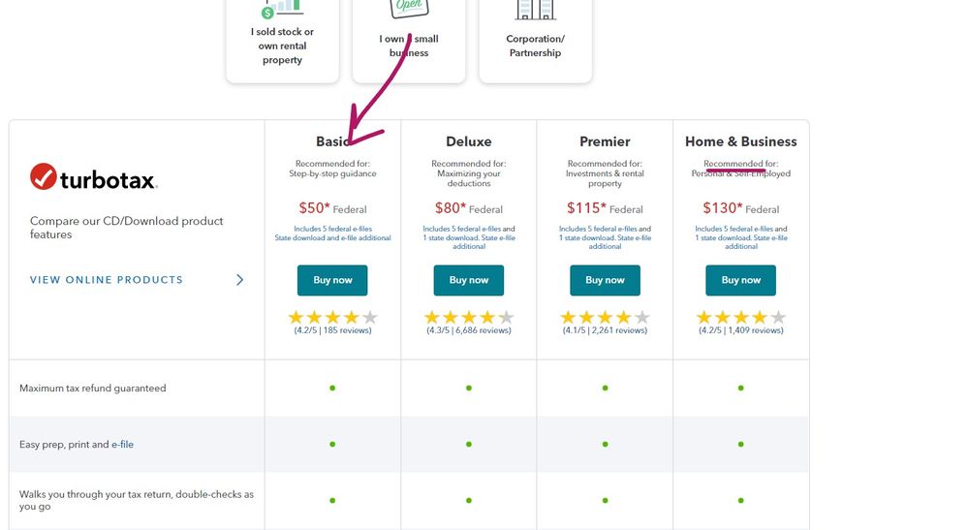Click green dot for Basic maximum refund guaranteed

click(332, 389)
